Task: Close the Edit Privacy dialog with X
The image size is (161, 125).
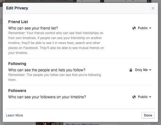Action: point(153,8)
